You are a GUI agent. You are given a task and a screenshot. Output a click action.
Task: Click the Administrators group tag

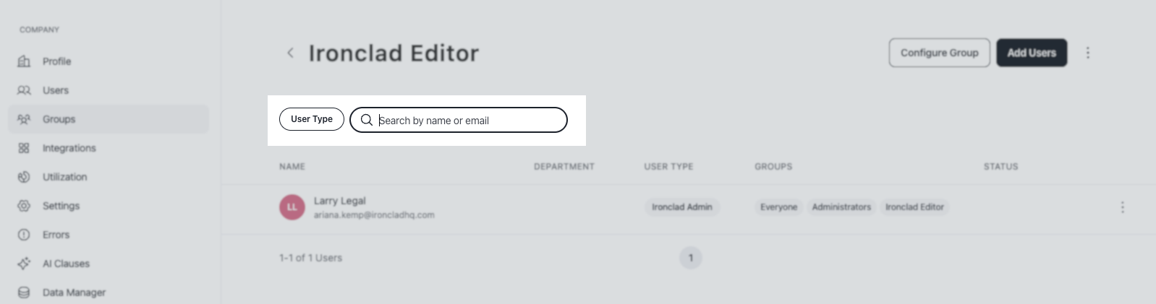841,207
